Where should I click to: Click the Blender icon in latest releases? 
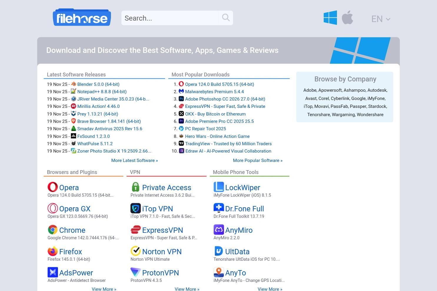(x=74, y=84)
